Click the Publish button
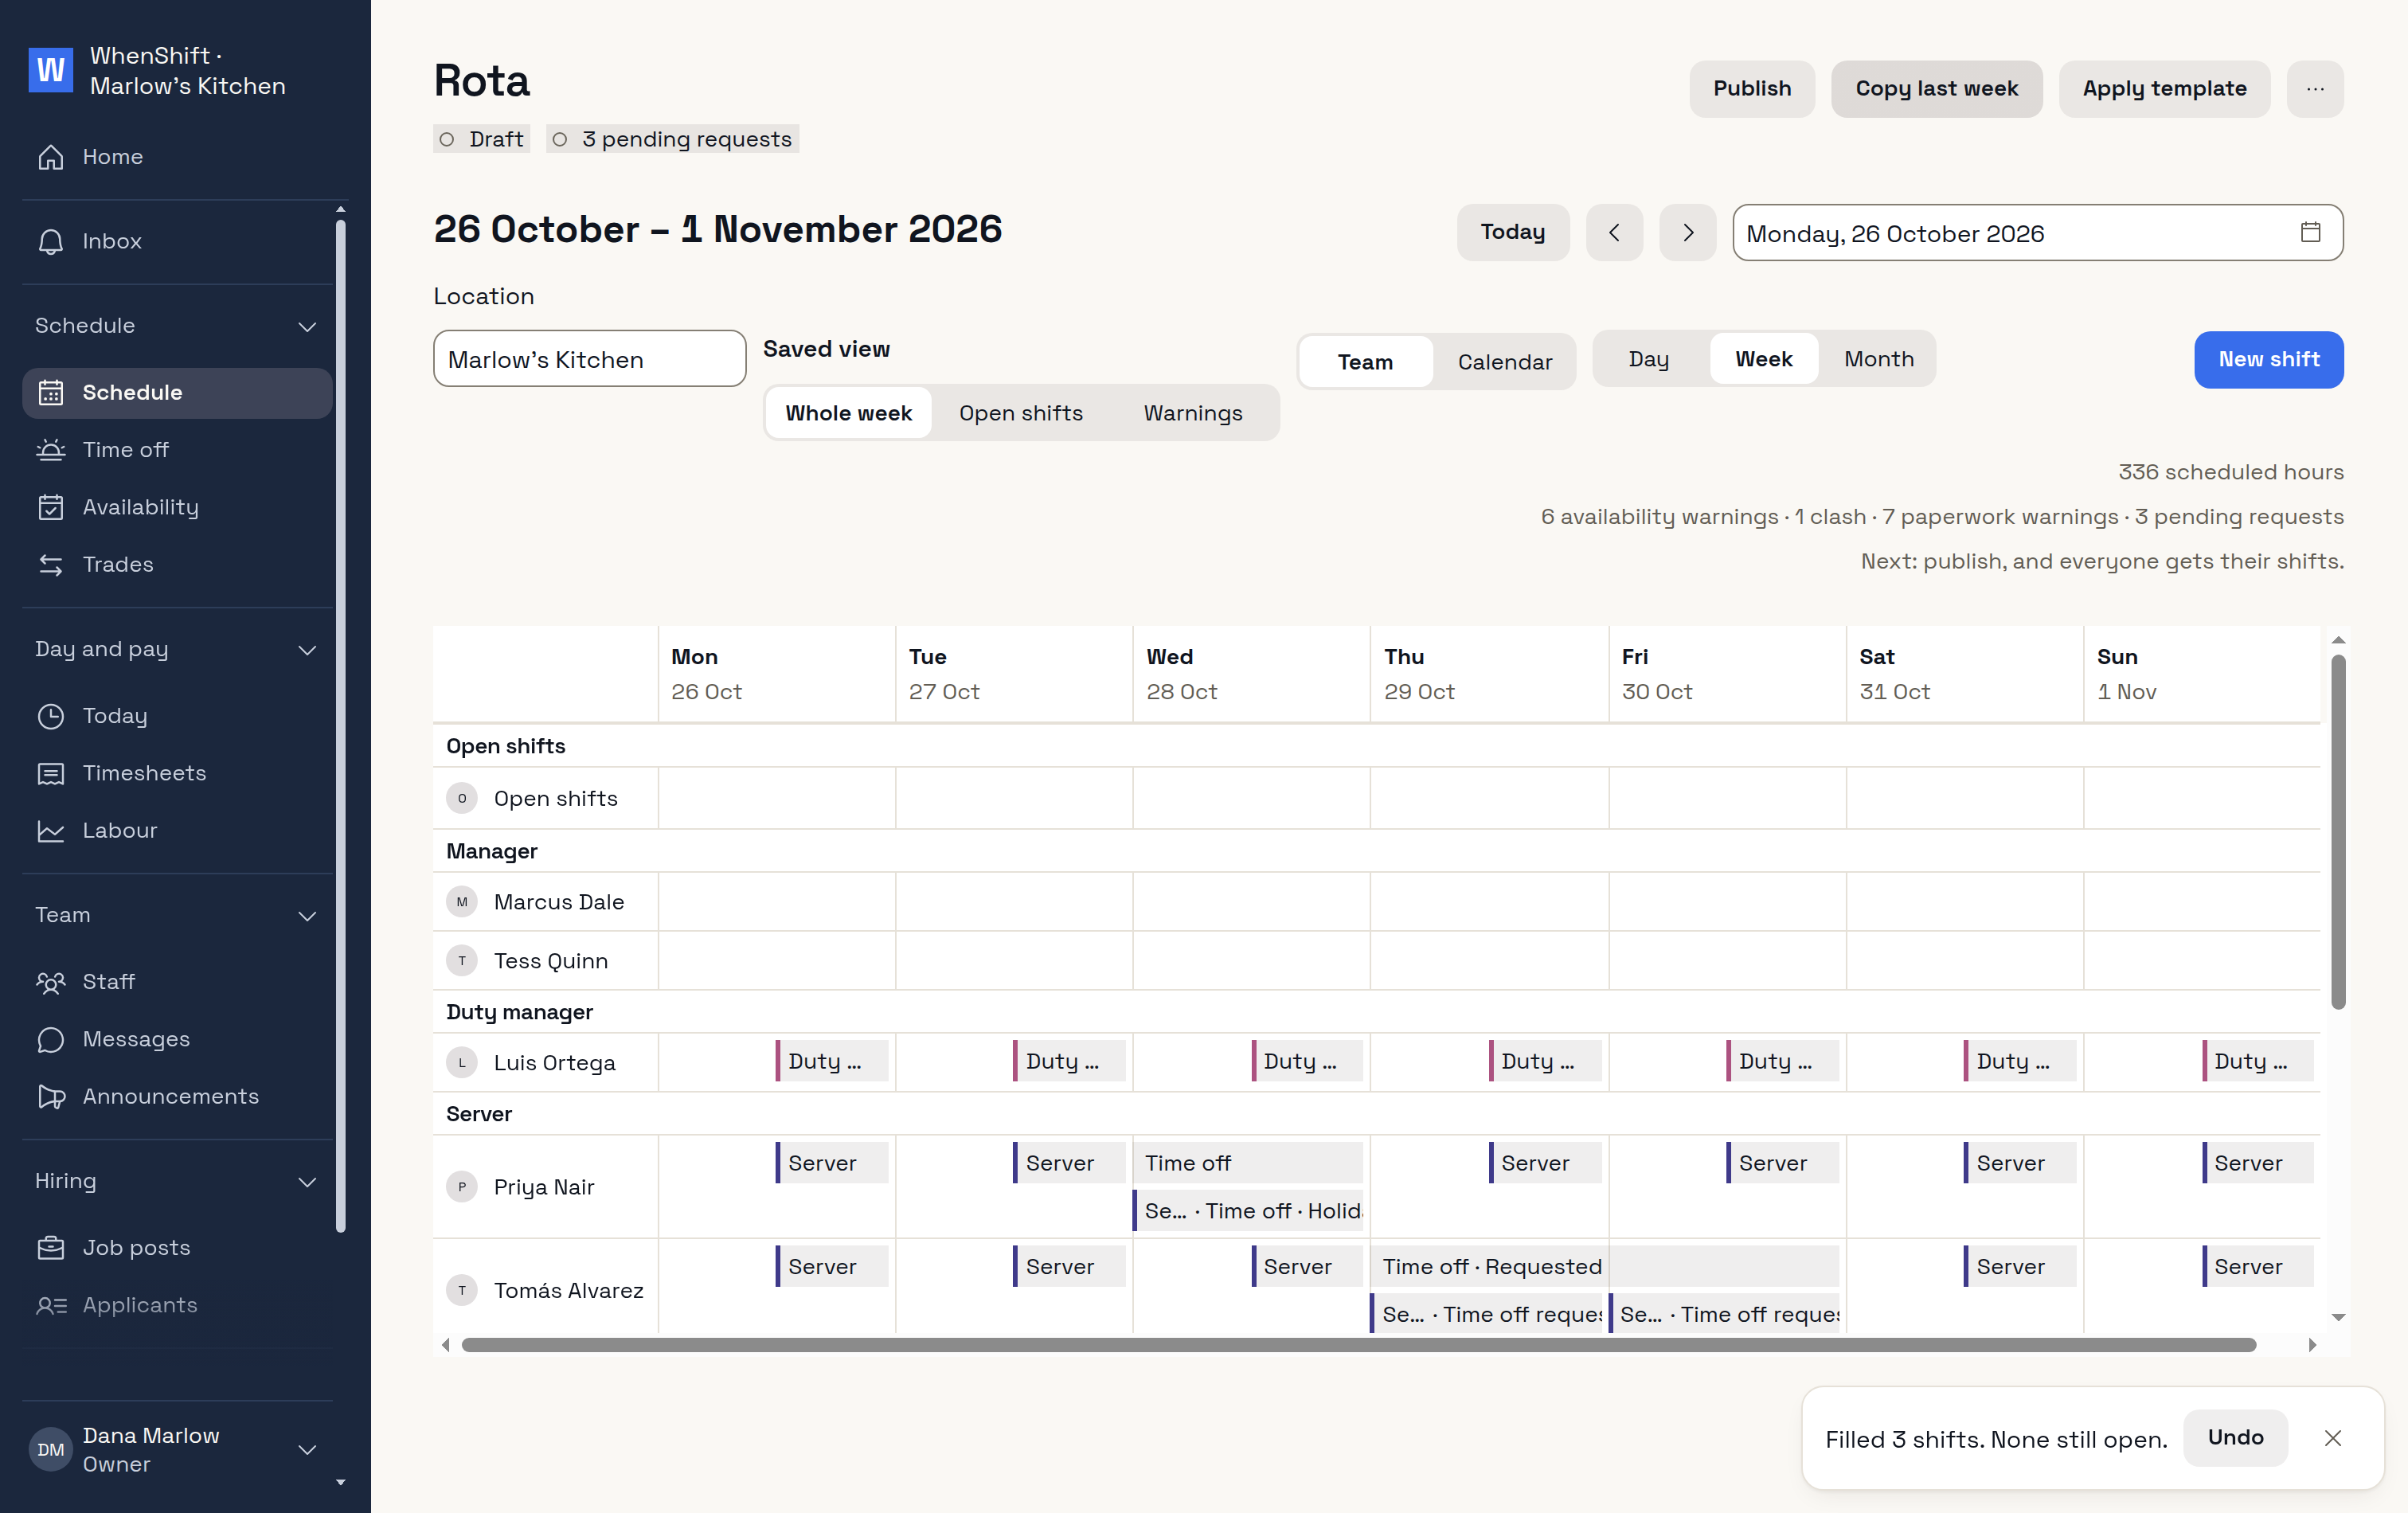Screen dimensions: 2408x1513 click(1752, 89)
